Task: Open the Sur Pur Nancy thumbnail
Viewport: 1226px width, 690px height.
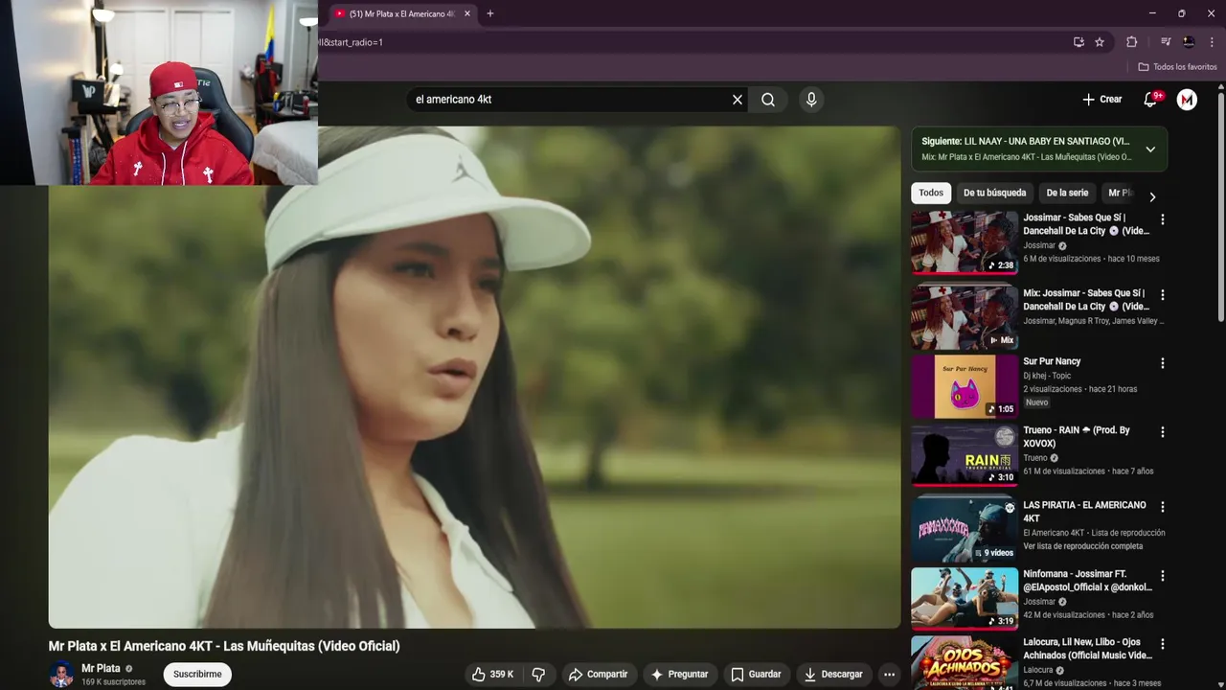Action: [965, 387]
